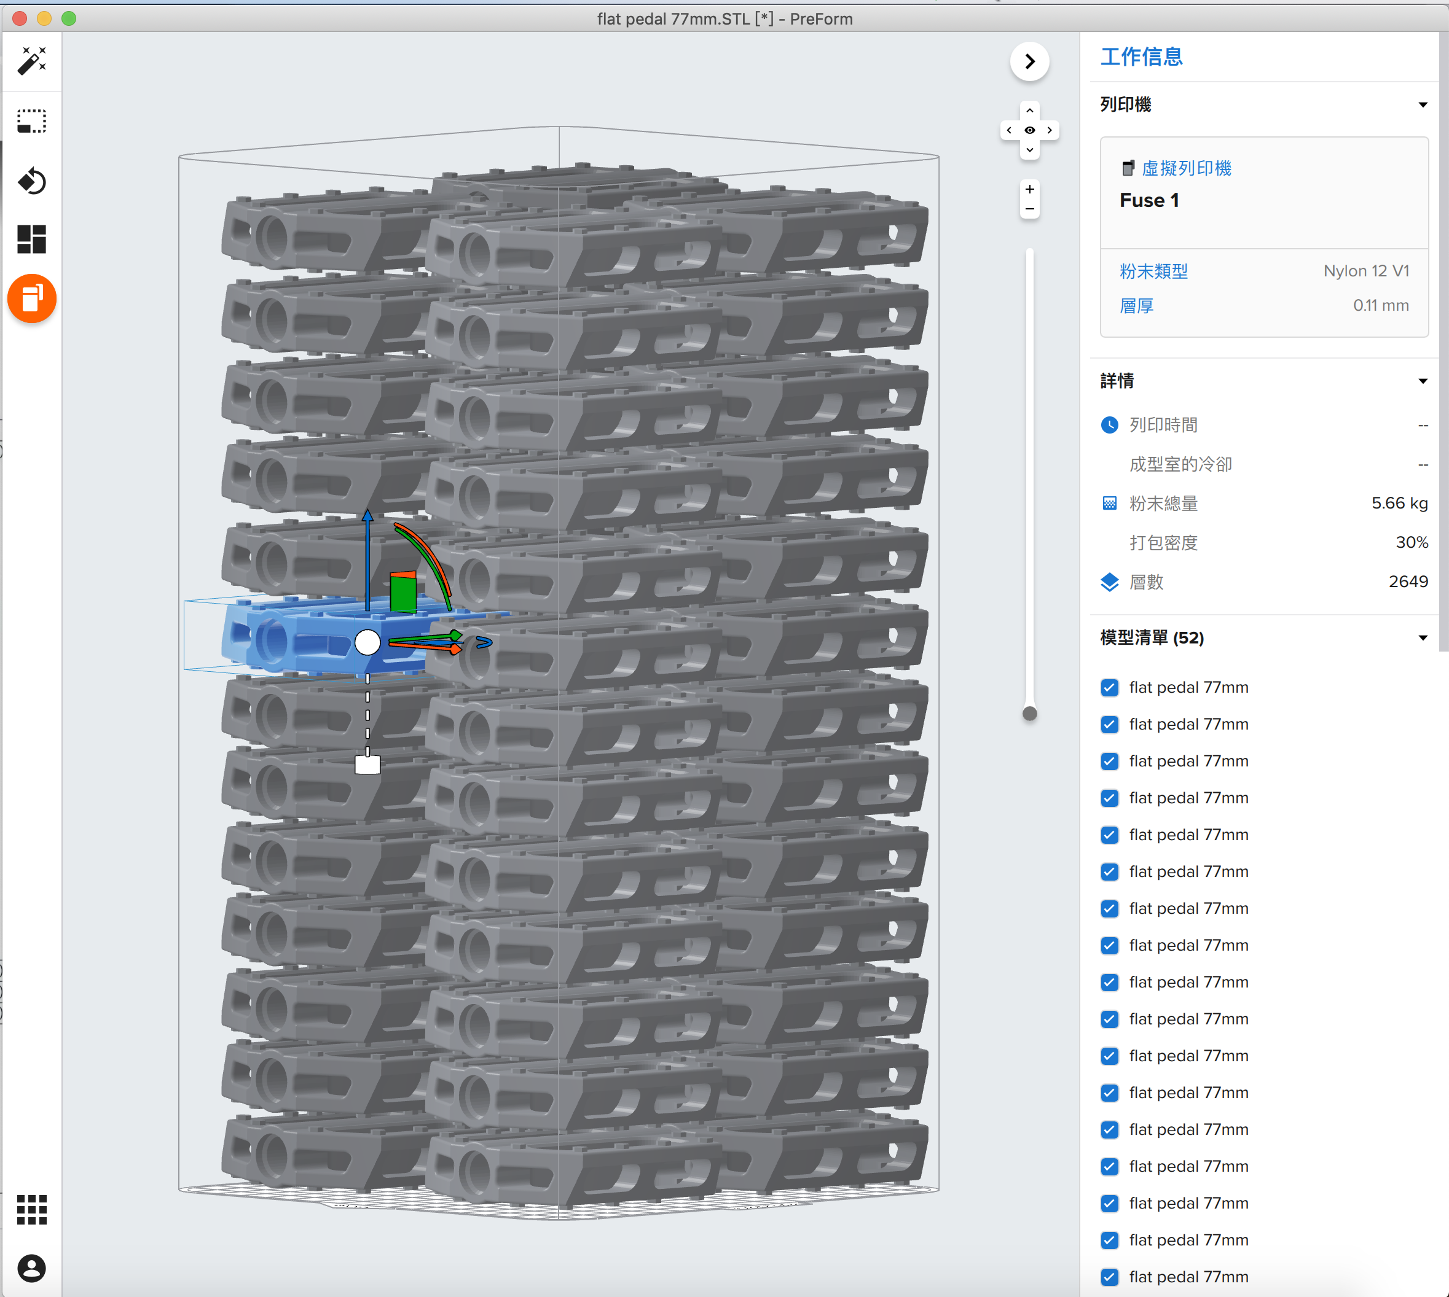Collapse the 列印機 section arrow
Screen dimensions: 1449x1297
(1423, 106)
